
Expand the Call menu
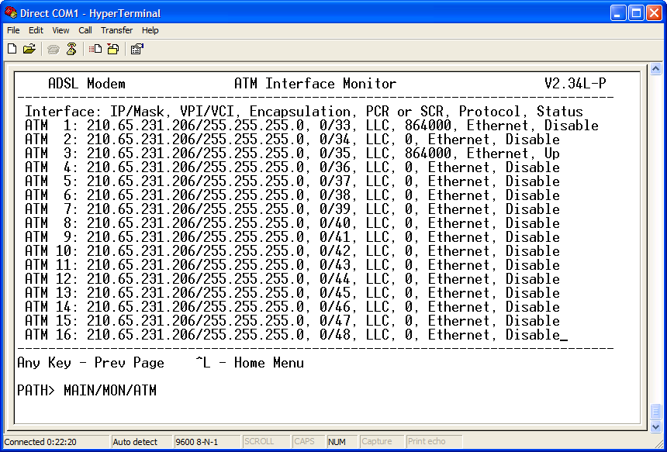(85, 30)
